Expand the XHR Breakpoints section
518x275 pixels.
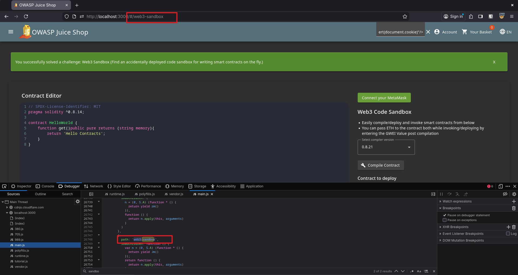point(441,227)
